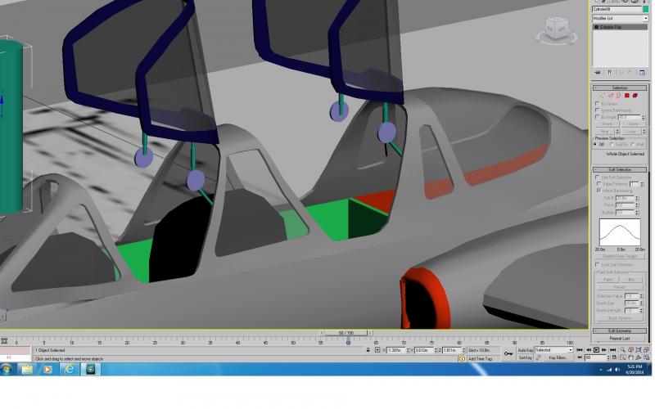This screenshot has width=655, height=409.
Task: Click the Time Configuration icon
Action: 615,357
